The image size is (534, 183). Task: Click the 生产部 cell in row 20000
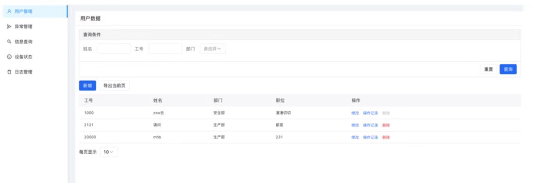coord(219,137)
